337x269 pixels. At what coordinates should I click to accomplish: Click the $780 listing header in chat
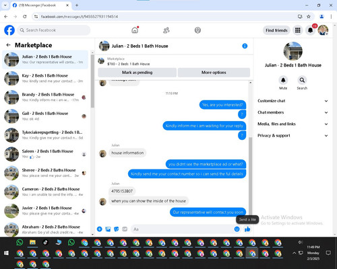coord(129,64)
